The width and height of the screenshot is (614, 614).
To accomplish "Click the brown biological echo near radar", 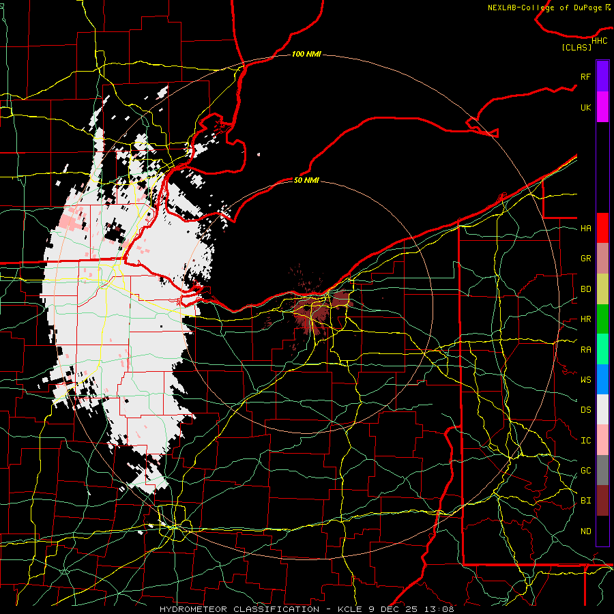I will [313, 311].
